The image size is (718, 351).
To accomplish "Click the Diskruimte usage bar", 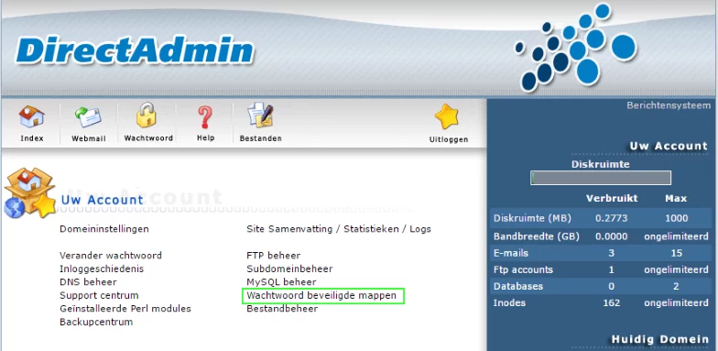I will click(x=601, y=178).
